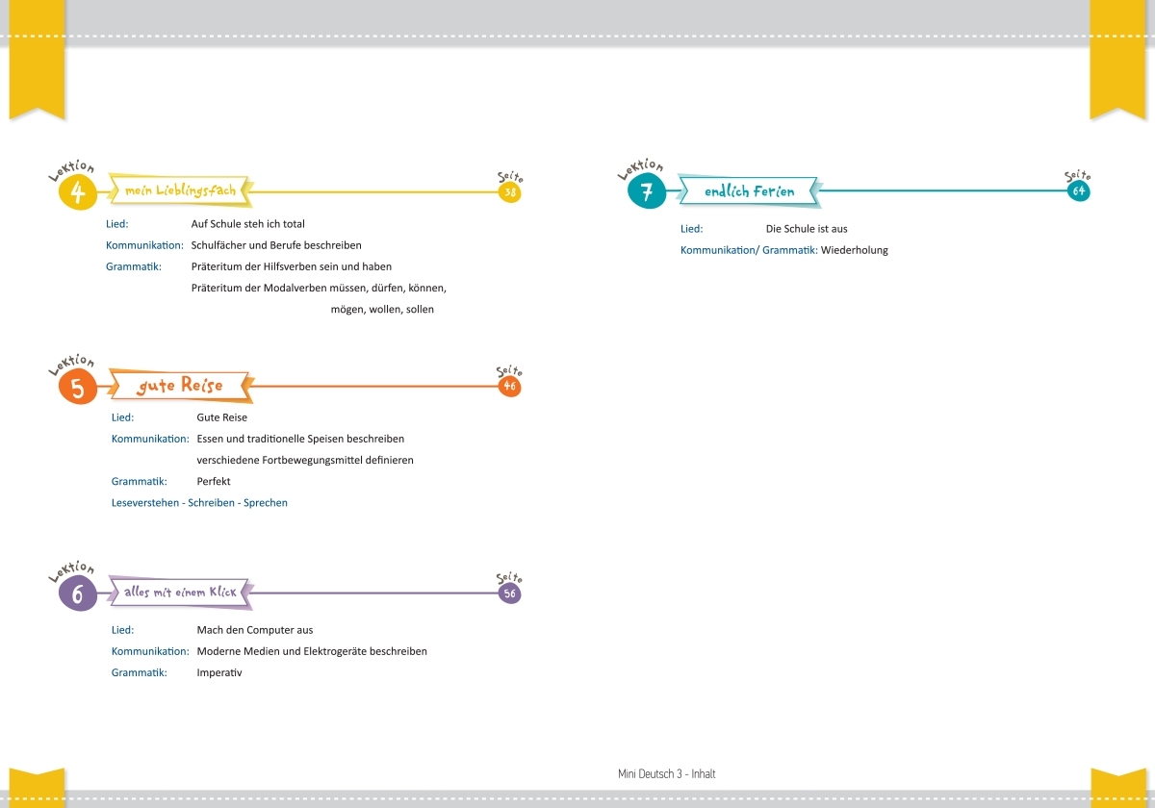Click the 'Kommunikation/ Grammatik:' label in Lektion 7

click(749, 250)
